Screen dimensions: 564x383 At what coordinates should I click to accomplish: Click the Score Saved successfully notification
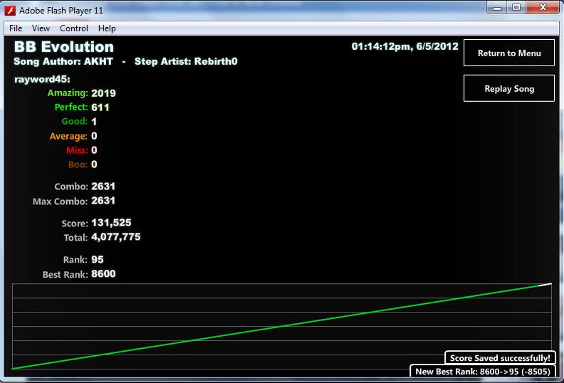click(500, 358)
